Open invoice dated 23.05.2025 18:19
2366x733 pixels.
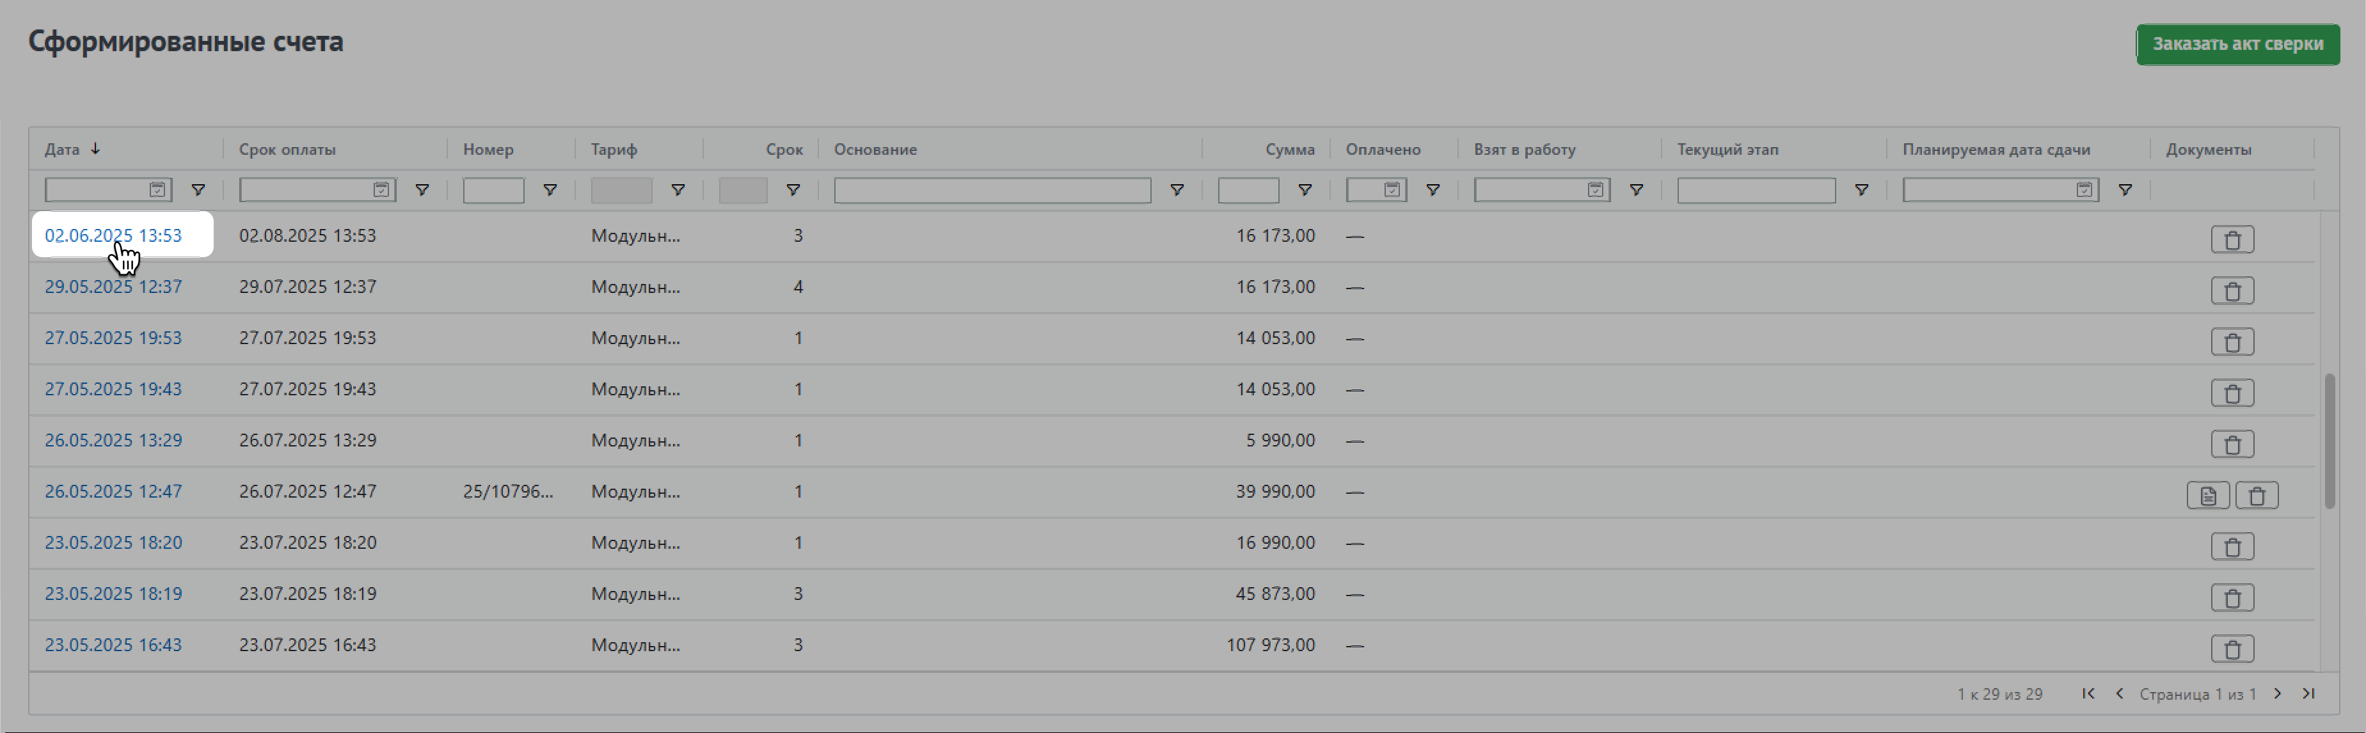[113, 594]
